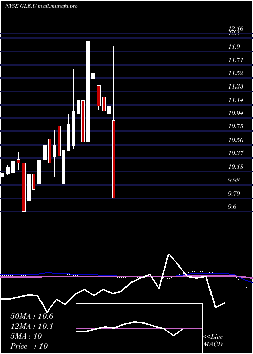This screenshot has width=253, height=354.
Task: Click the 10.94 price axis label
Action: coord(236,113)
